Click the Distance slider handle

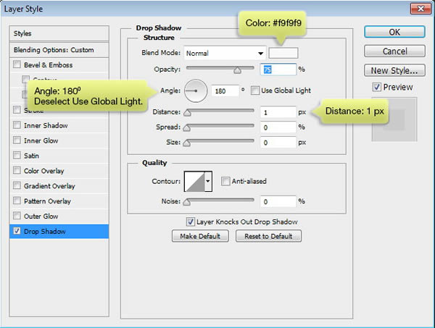pos(188,112)
